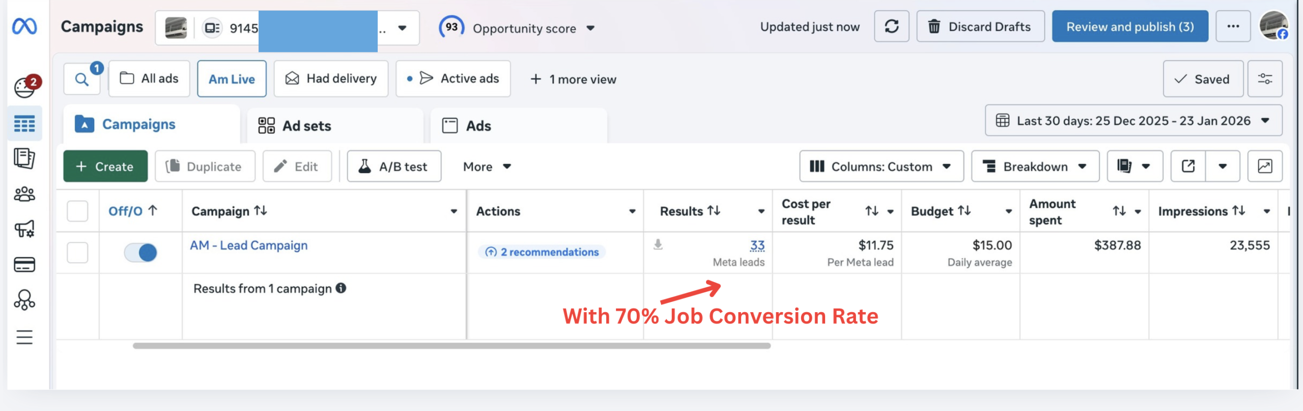1303x411 pixels.
Task: Click the refresh data icon
Action: pyautogui.click(x=891, y=26)
